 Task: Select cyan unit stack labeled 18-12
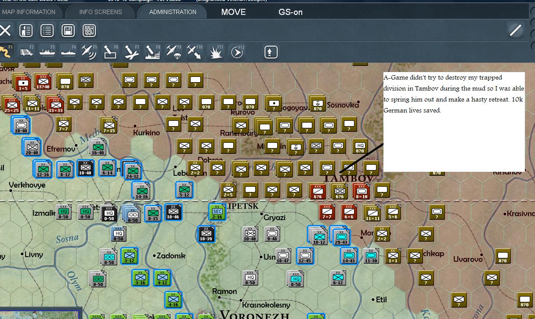coord(319,237)
